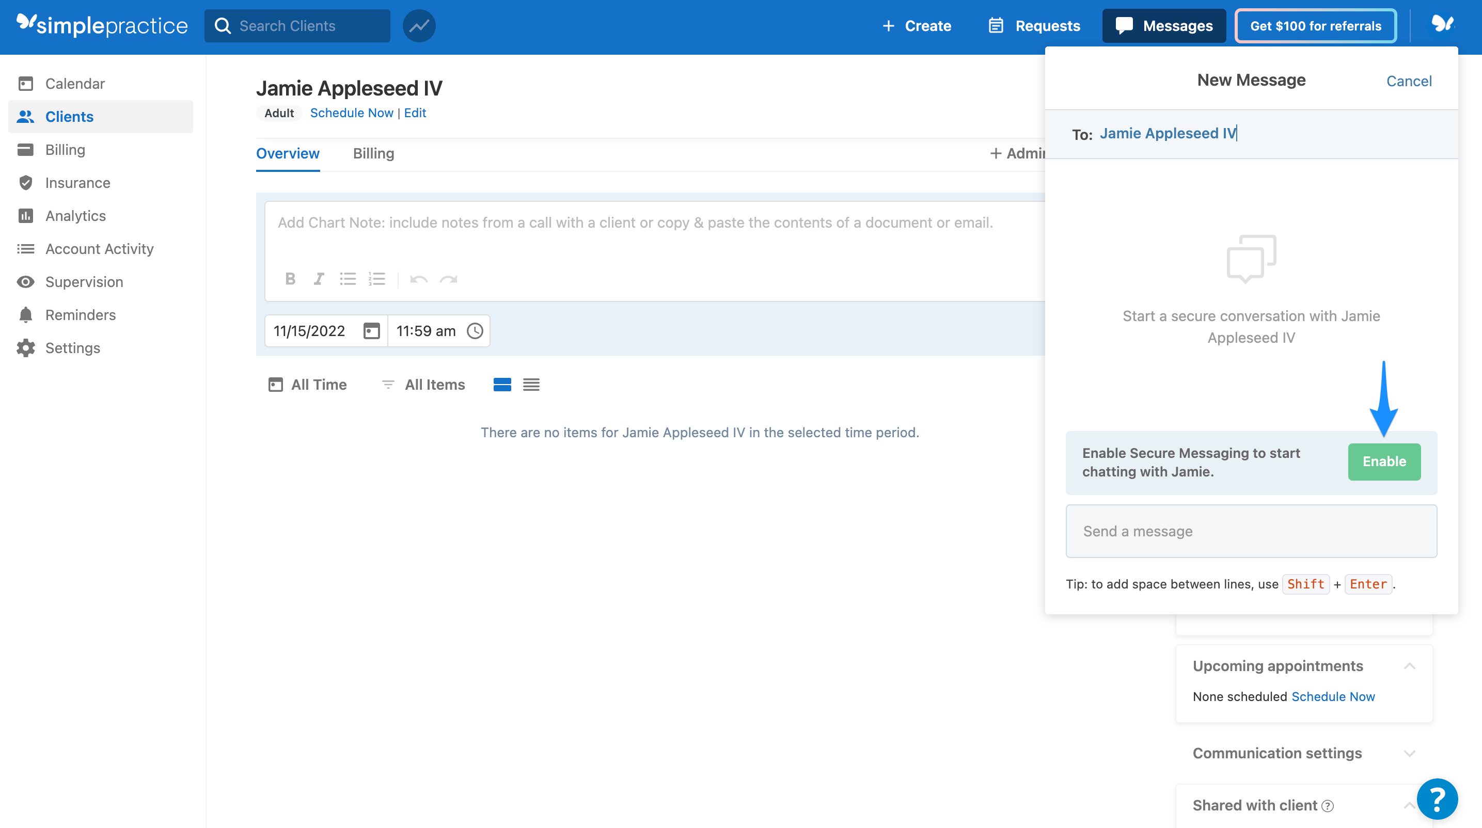Click the Billing card icon

pos(25,150)
